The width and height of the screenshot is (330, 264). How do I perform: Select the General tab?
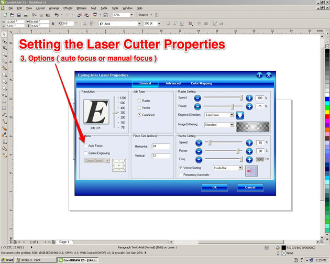(145, 83)
